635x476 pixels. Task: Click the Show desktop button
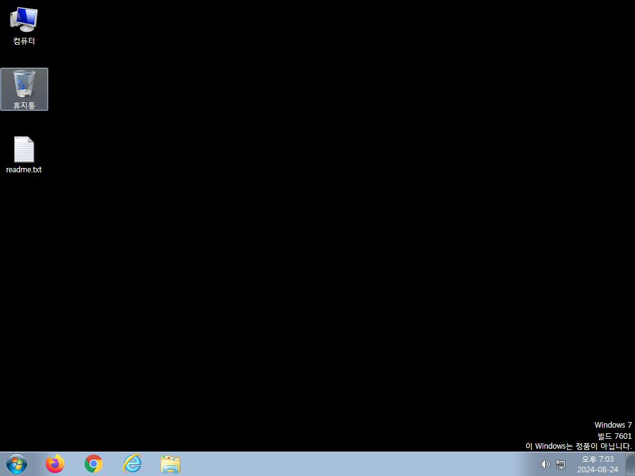point(631,464)
